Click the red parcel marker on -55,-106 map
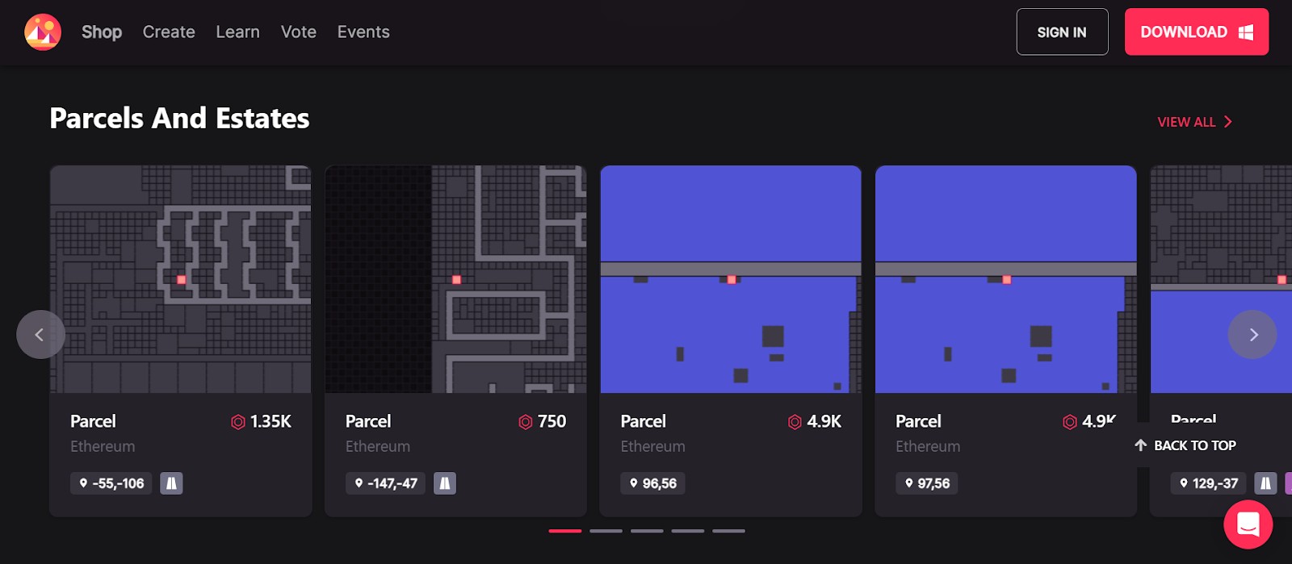The width and height of the screenshot is (1292, 564). tap(182, 280)
